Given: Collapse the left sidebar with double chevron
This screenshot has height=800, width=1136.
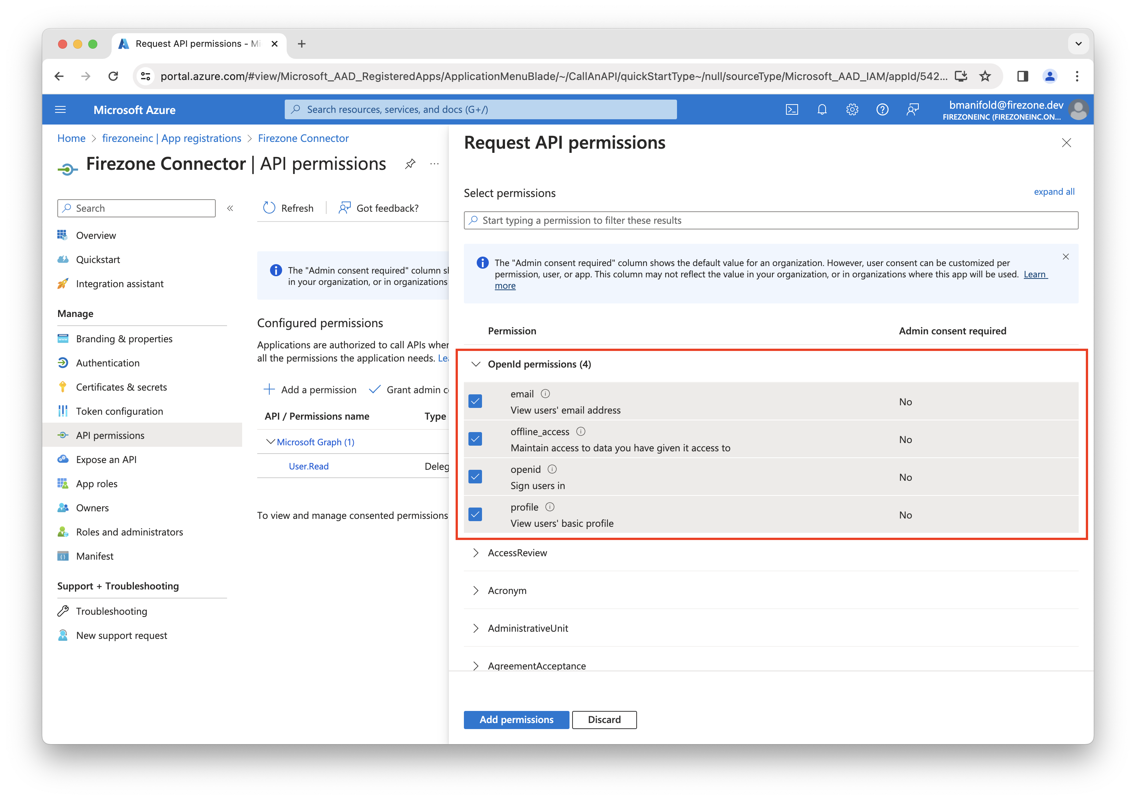Looking at the screenshot, I should (230, 208).
